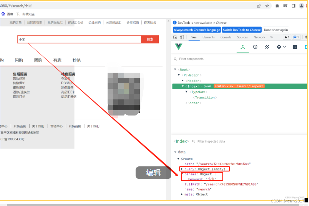The height and width of the screenshot is (206, 309).
Task: Collapse the Root component node
Action: point(175,70)
